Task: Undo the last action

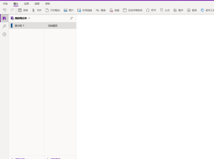Action: [x=5, y=10]
